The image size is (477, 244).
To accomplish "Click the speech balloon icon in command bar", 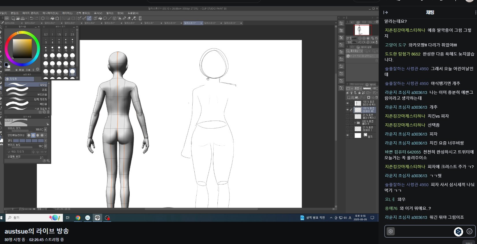I will [x=105, y=18].
